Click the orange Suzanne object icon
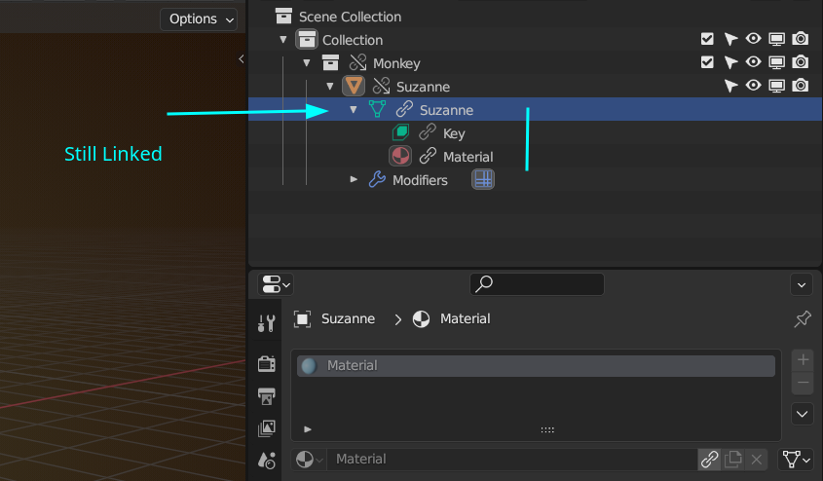 click(x=354, y=87)
